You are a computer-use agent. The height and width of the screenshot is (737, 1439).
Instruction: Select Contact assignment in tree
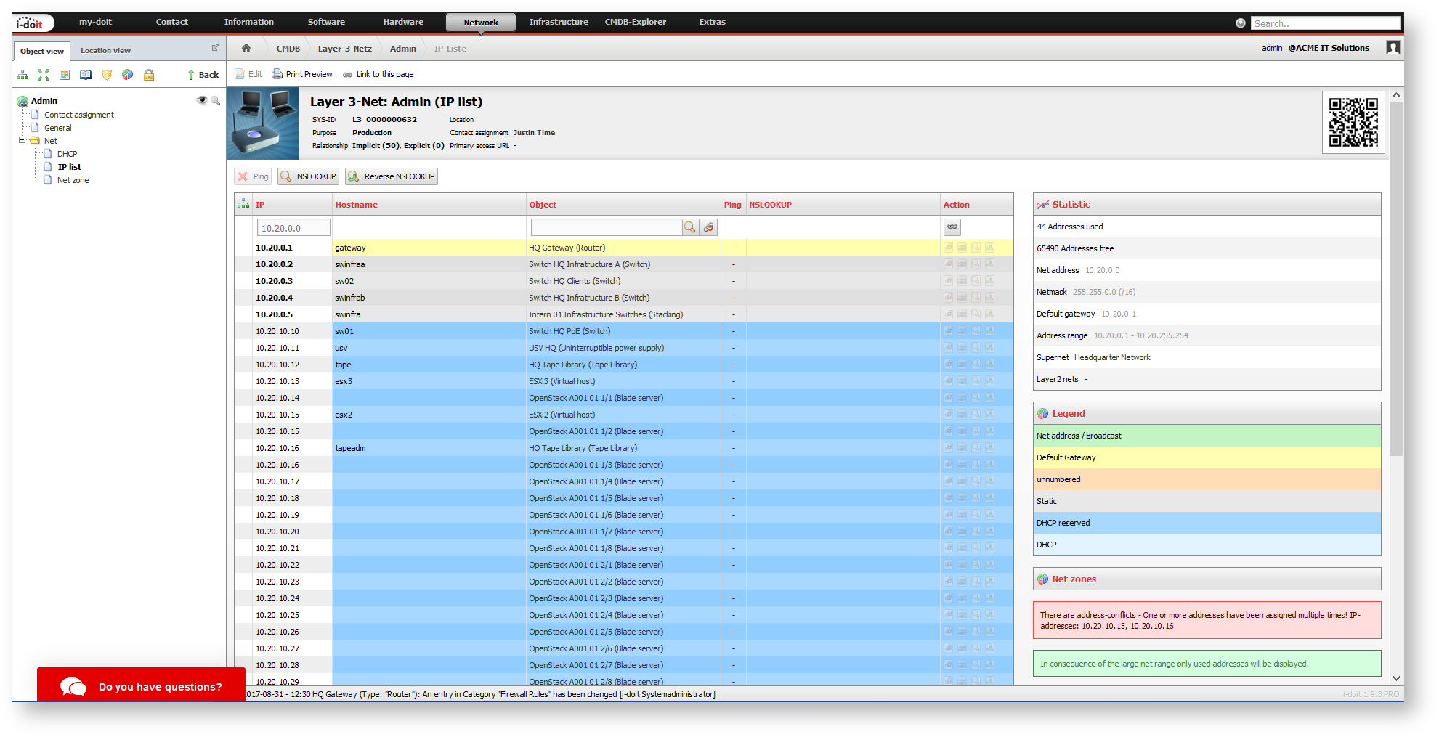[x=79, y=115]
